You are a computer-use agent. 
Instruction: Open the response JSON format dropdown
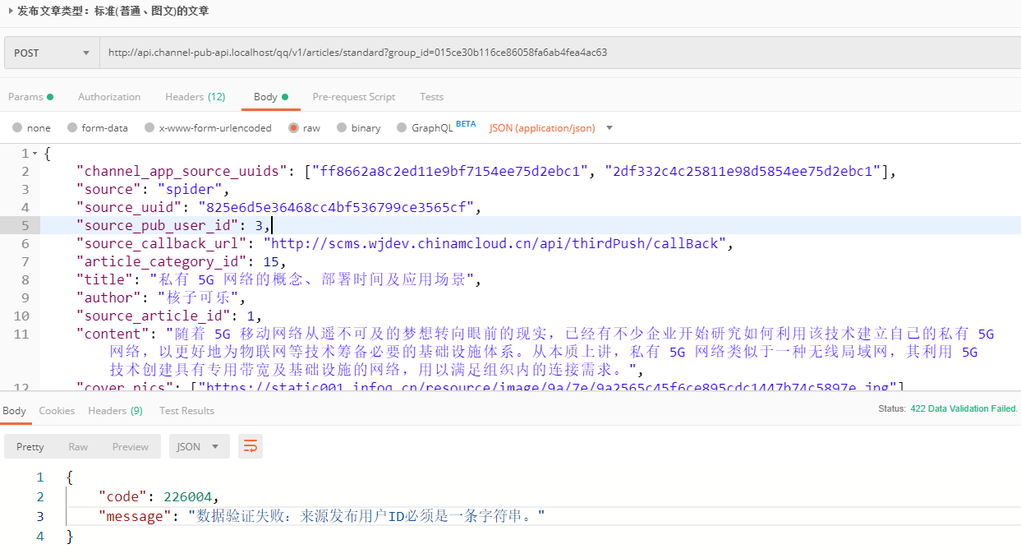(199, 447)
